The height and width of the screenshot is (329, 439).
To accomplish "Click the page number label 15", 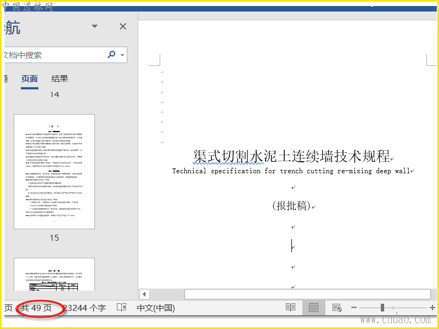I will (54, 238).
